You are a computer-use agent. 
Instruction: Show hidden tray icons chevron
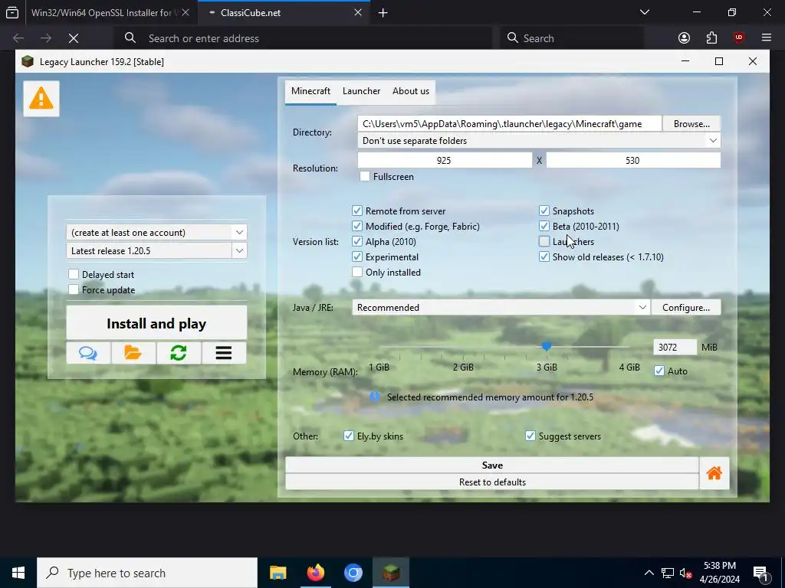point(649,573)
